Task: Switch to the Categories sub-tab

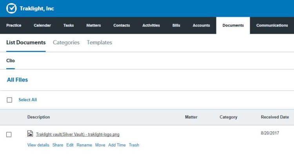Action: [66, 43]
